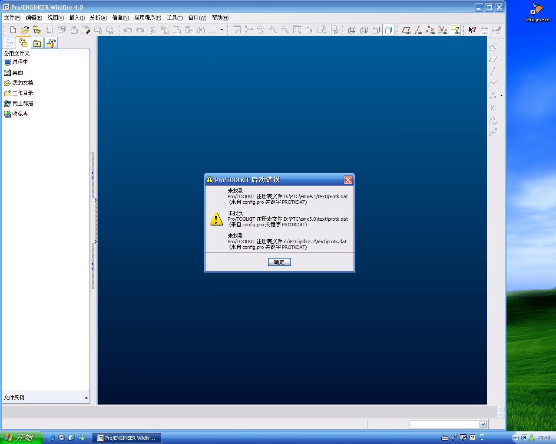Screen dimensions: 556x444
Task: Toggle datum points display
Action: (430, 30)
